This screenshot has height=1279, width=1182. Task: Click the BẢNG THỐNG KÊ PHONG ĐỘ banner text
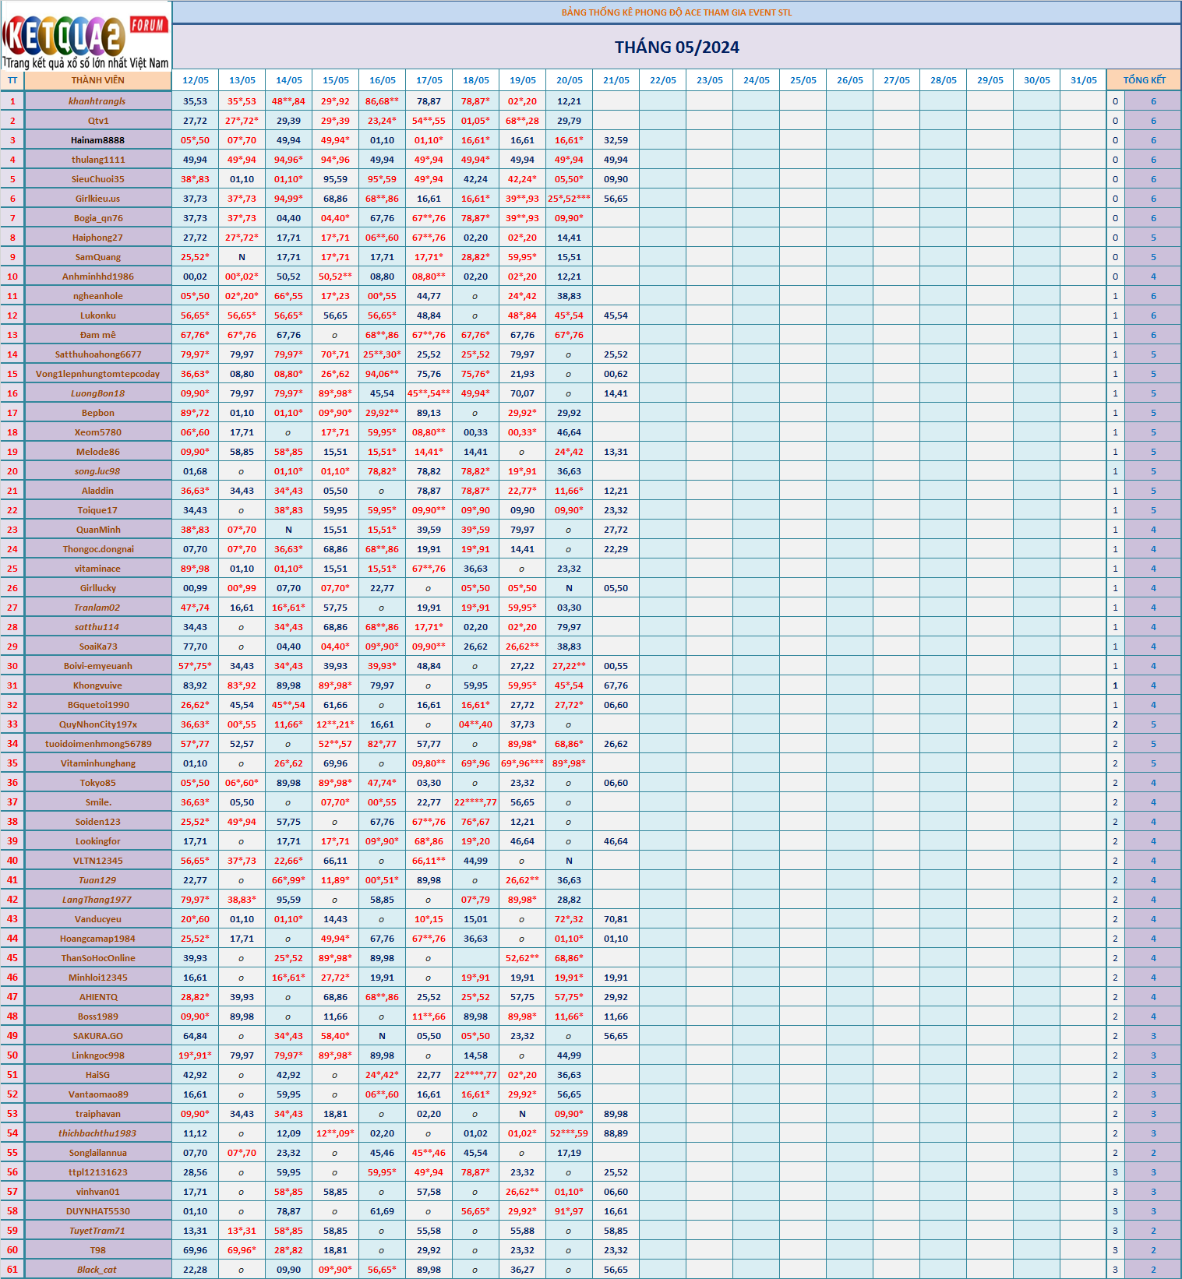click(x=676, y=12)
